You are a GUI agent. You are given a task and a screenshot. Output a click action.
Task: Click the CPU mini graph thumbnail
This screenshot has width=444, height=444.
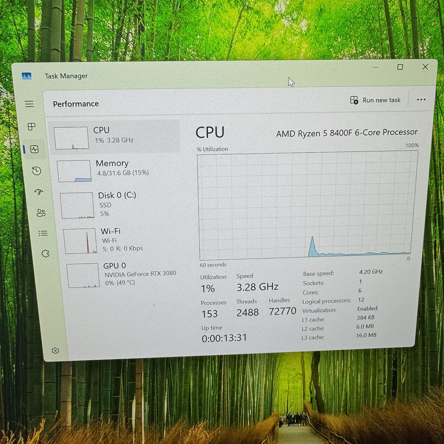coord(71,138)
